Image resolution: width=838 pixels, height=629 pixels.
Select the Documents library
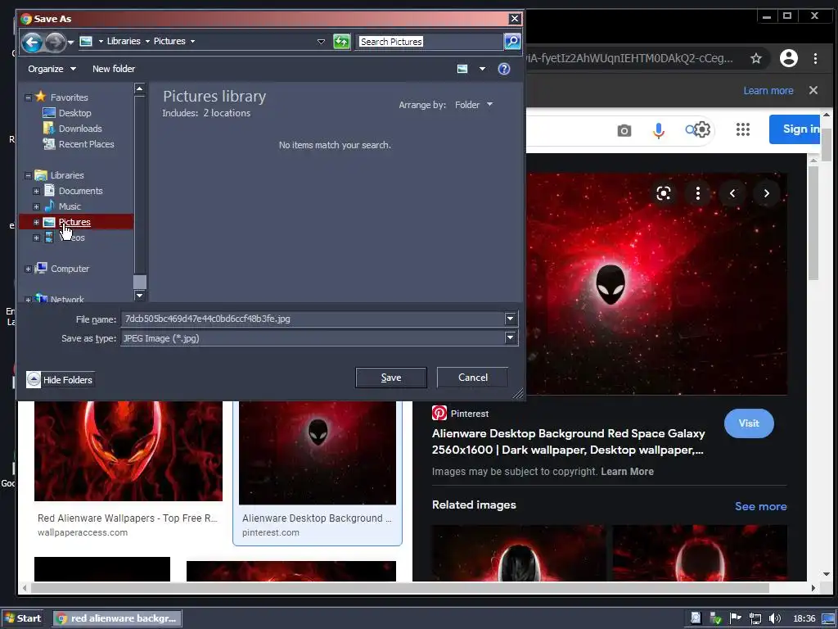73,191
